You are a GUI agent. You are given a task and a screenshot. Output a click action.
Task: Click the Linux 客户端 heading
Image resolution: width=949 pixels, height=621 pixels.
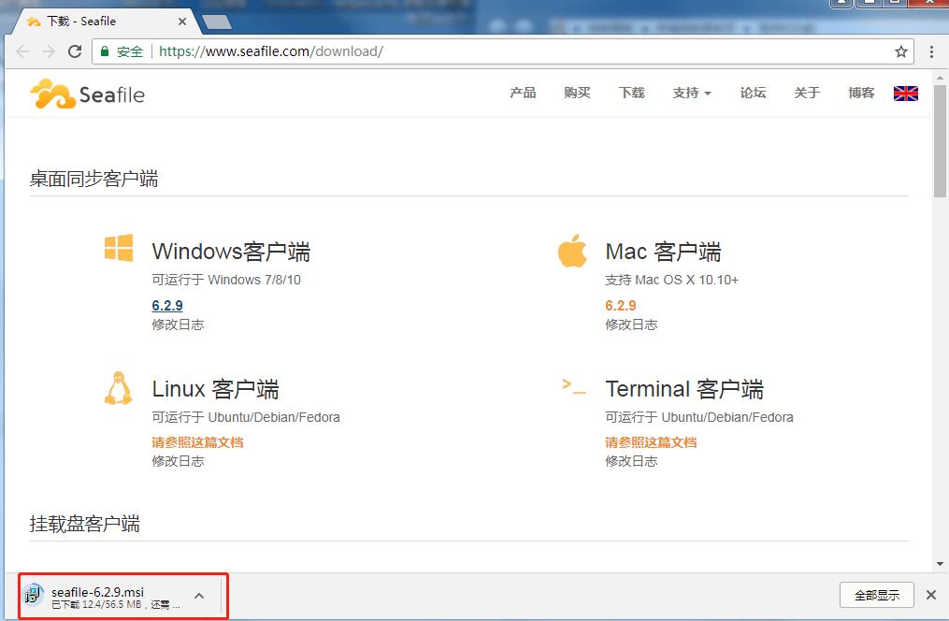[x=215, y=389]
